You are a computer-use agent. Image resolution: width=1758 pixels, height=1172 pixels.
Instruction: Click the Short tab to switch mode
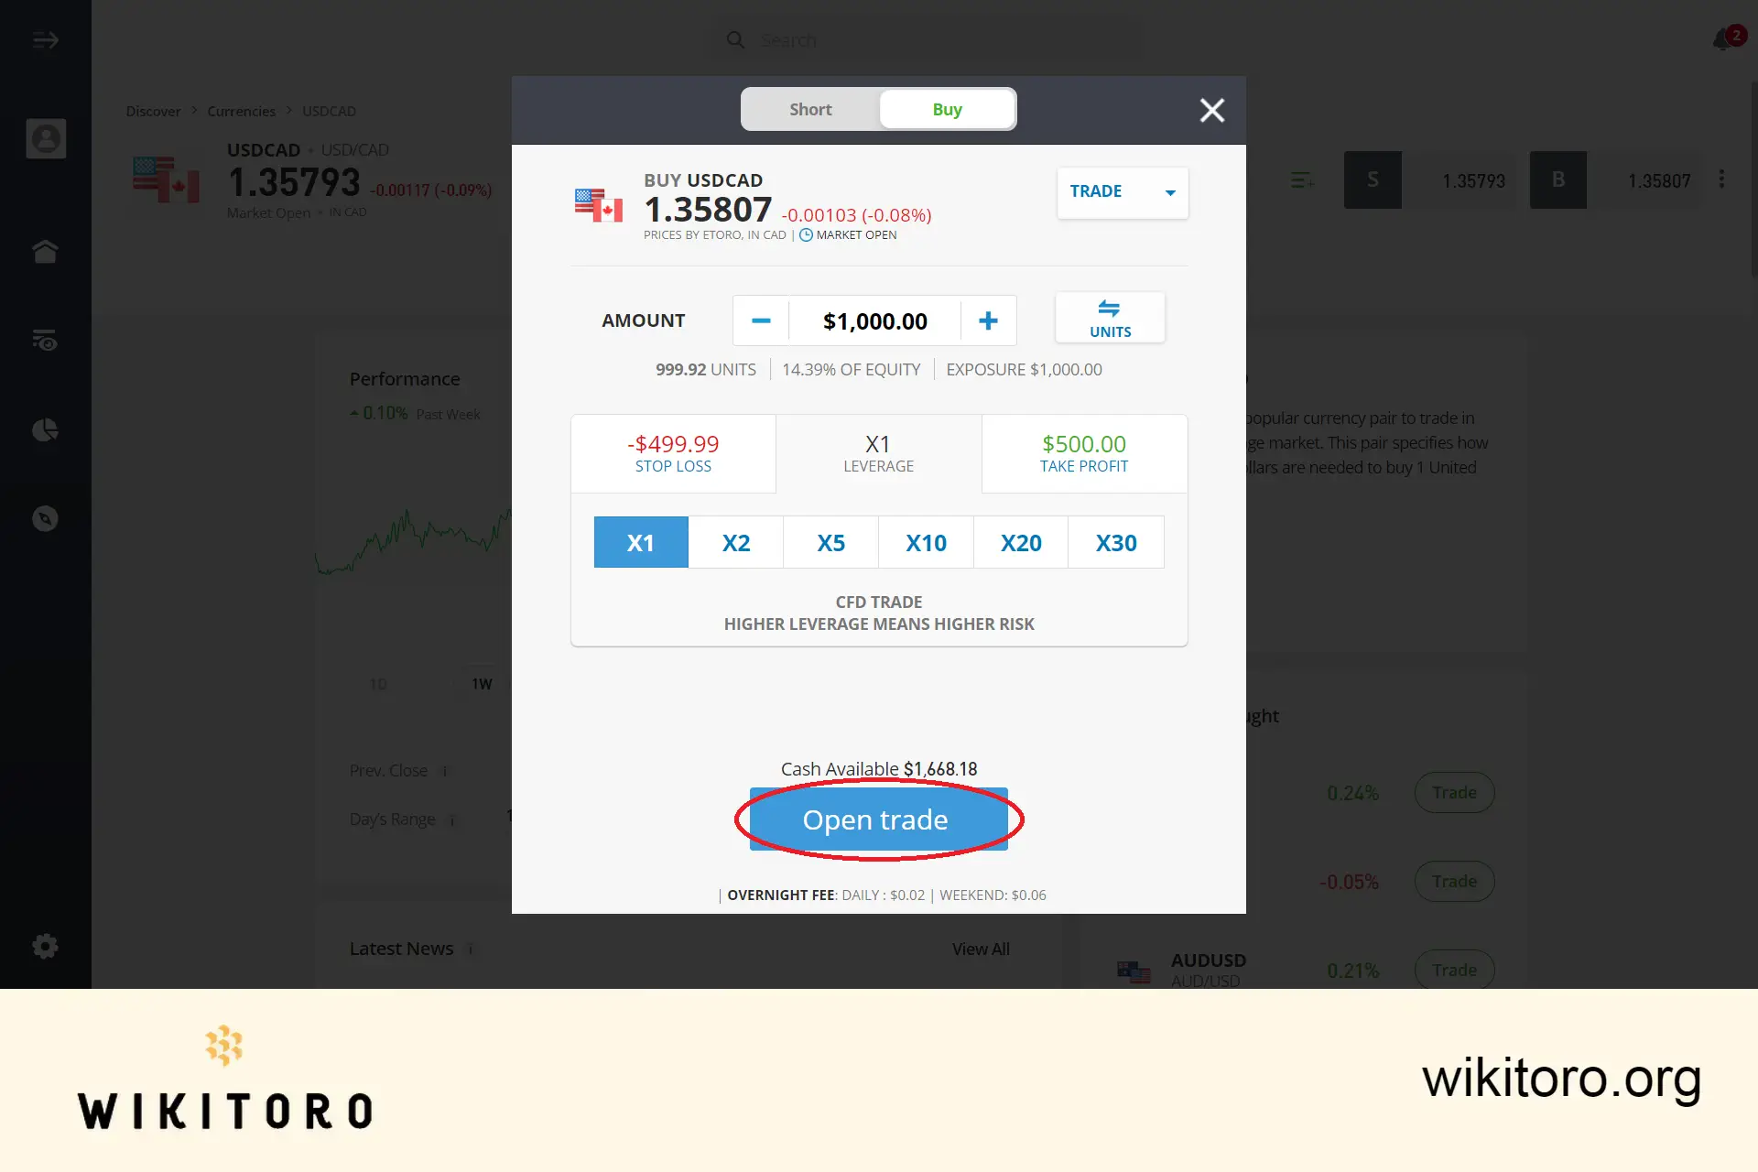(809, 109)
